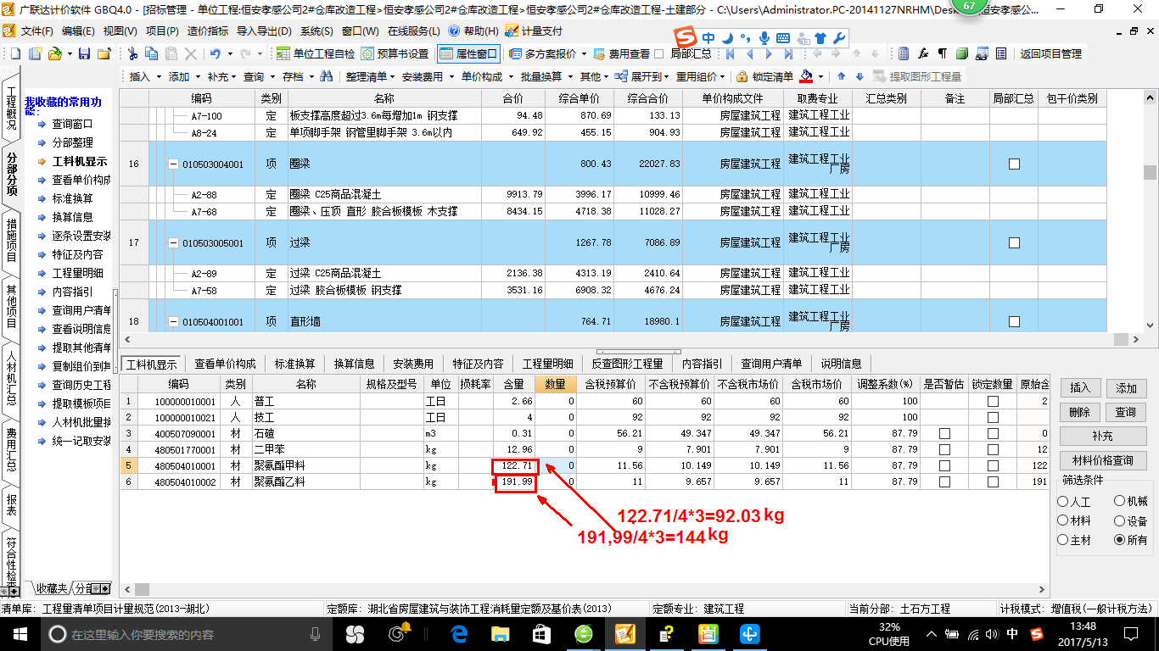Open the 单价构成 dropdown
The height and width of the screenshot is (651, 1159).
coord(486,76)
